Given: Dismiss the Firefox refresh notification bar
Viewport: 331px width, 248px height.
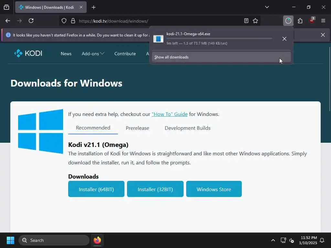Looking at the screenshot, I should point(323,35).
